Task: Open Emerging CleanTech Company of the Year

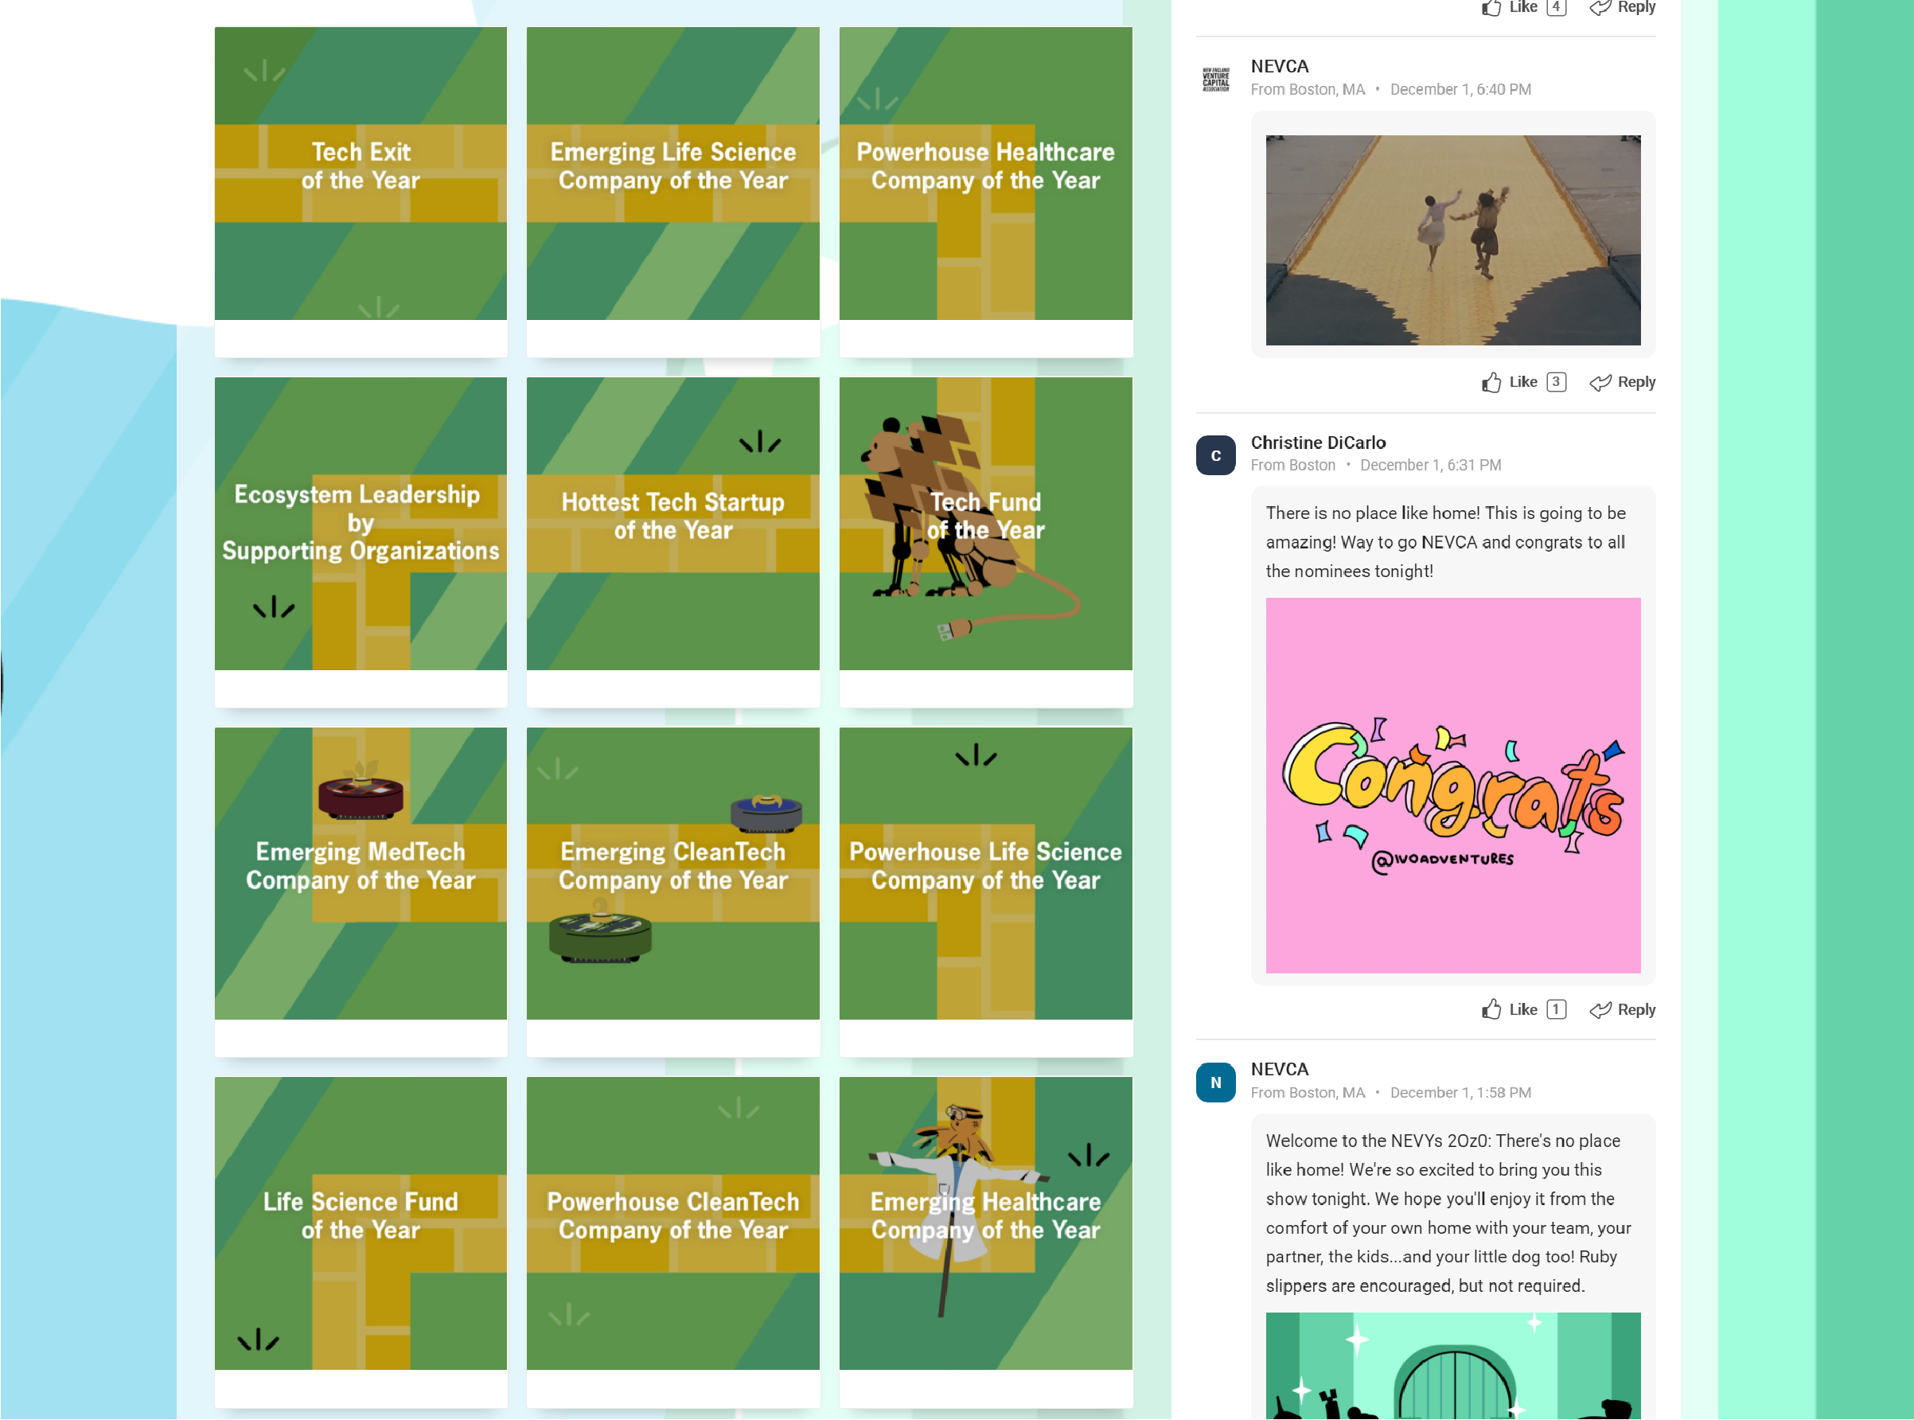Action: [673, 891]
